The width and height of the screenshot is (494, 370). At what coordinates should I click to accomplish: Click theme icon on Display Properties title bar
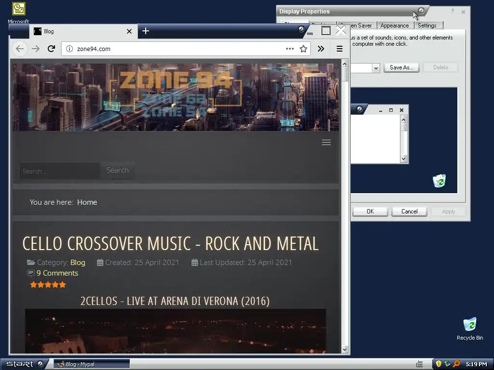click(421, 11)
